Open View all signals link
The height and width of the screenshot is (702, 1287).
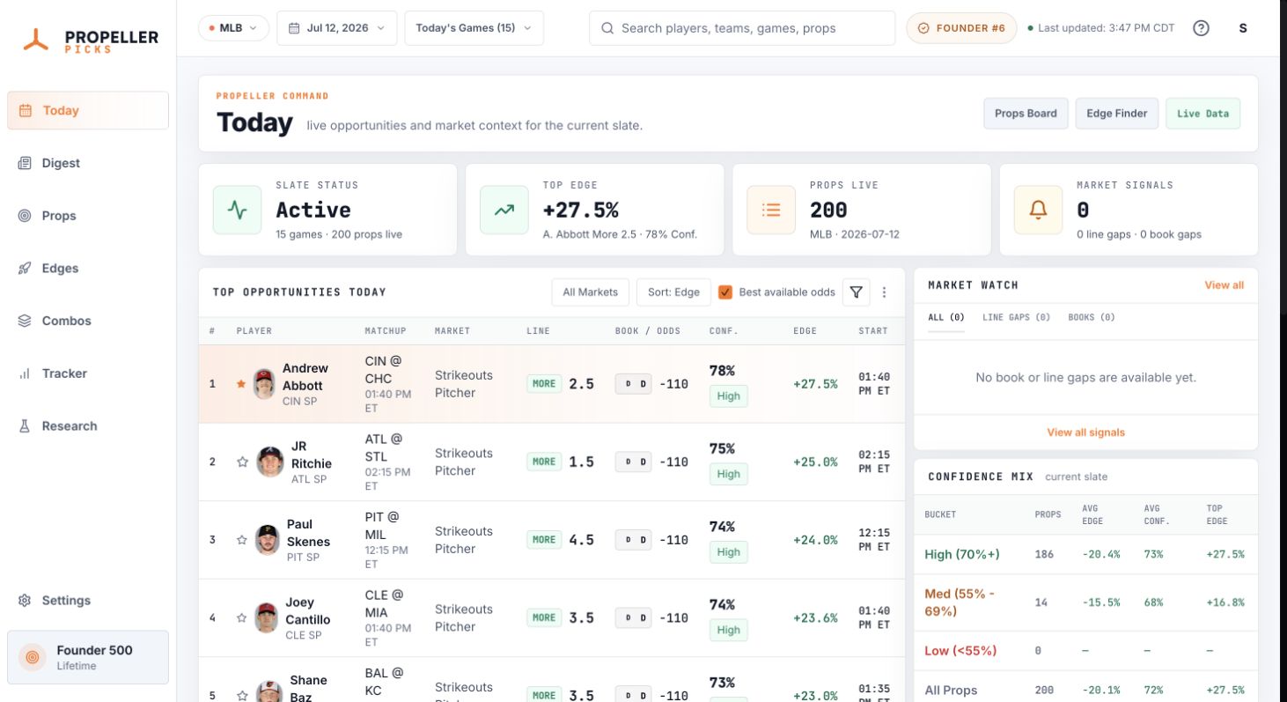1085,432
